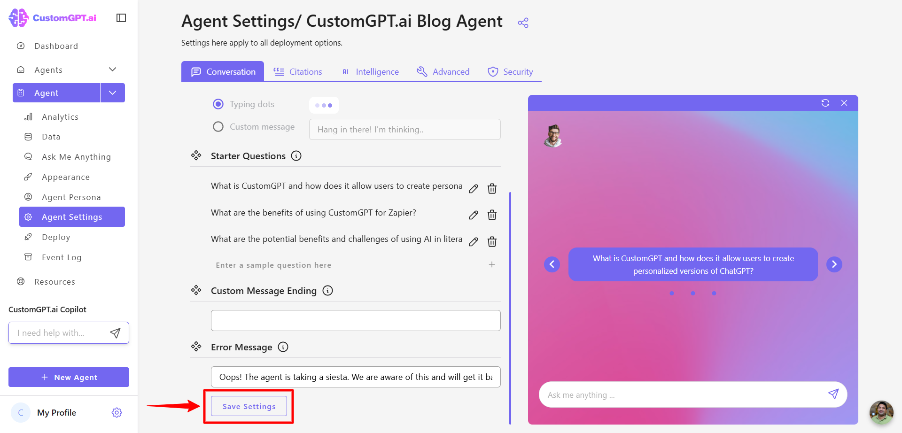Add the sample question with plus icon
This screenshot has width=902, height=433.
point(492,264)
